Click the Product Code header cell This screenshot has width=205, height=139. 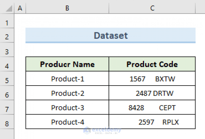pyautogui.click(x=152, y=64)
